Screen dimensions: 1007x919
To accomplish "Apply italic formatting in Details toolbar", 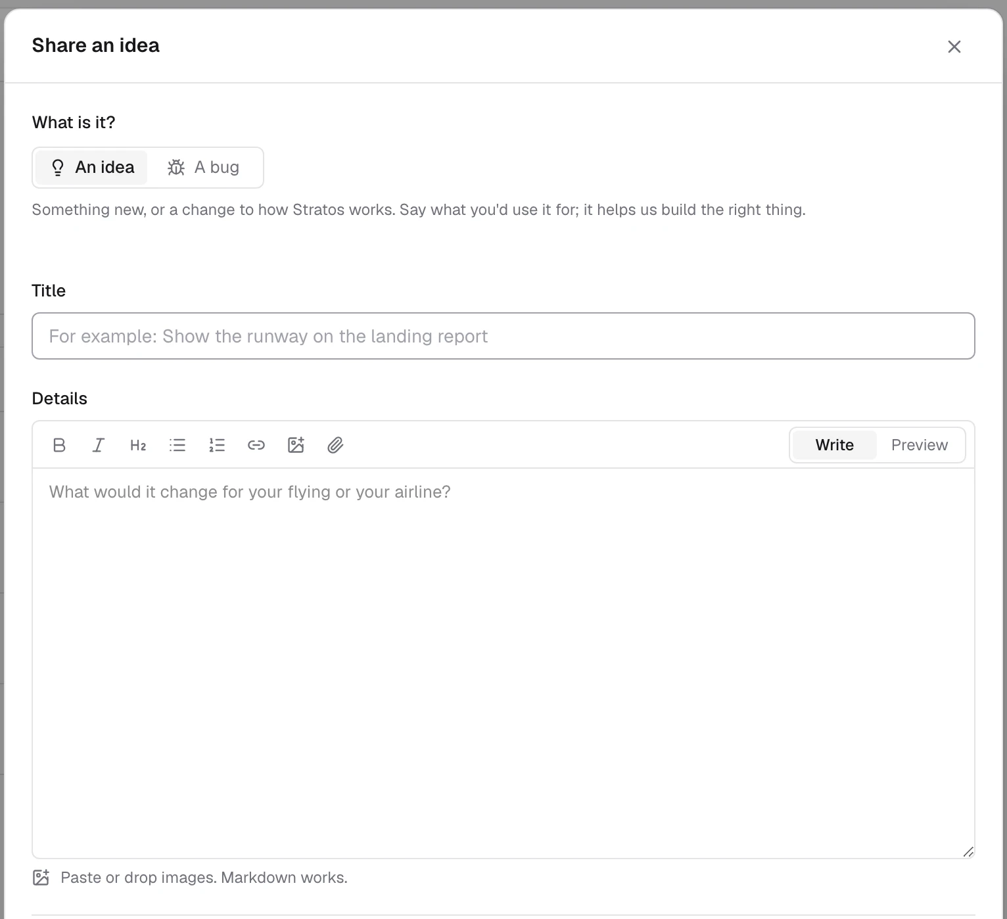I will (99, 445).
